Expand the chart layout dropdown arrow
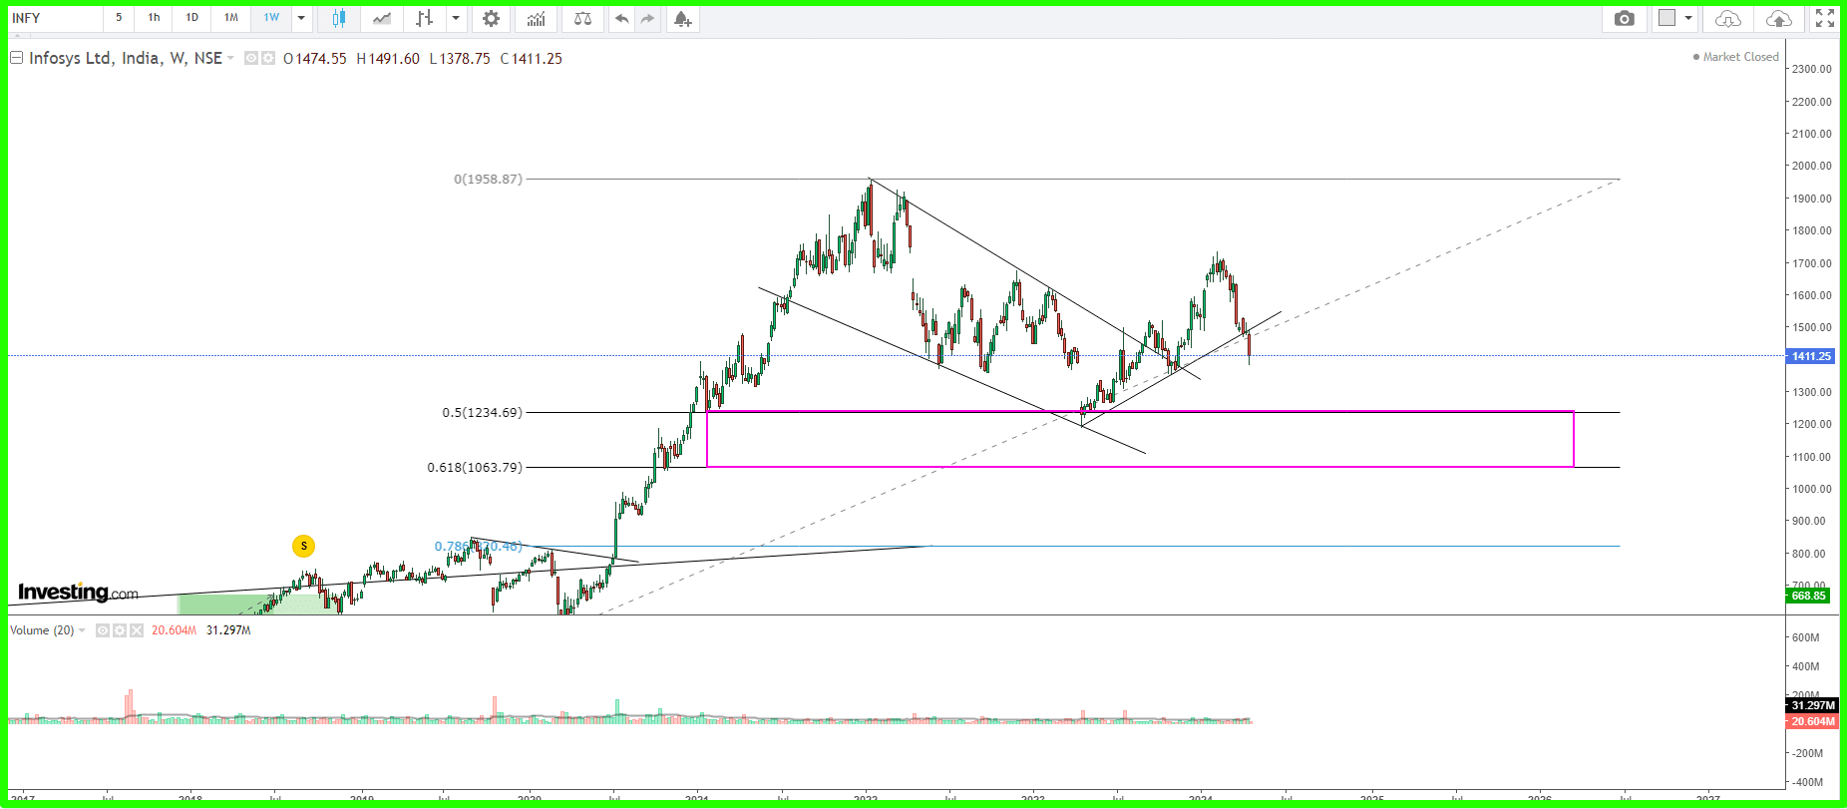 pos(1688,18)
